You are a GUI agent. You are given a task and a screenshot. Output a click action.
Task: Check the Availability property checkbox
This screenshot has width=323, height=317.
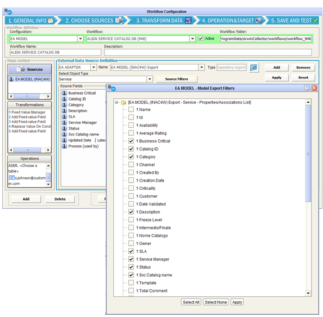click(131, 125)
